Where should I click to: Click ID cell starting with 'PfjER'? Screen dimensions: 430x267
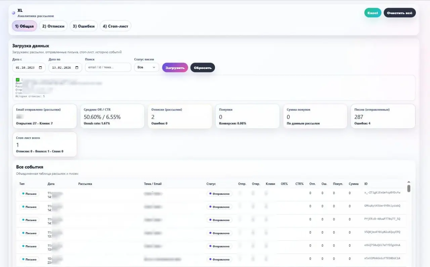coord(382,219)
